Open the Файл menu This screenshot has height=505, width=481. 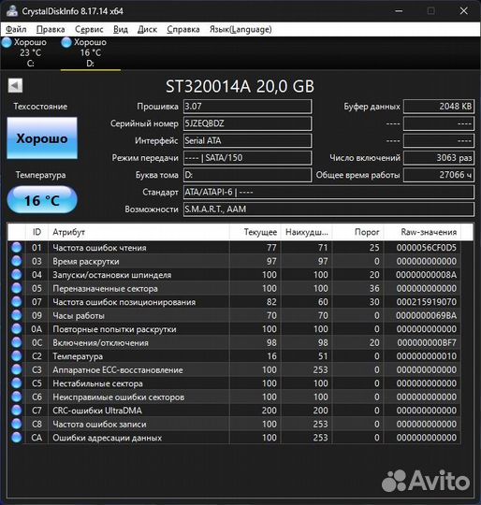click(x=16, y=29)
